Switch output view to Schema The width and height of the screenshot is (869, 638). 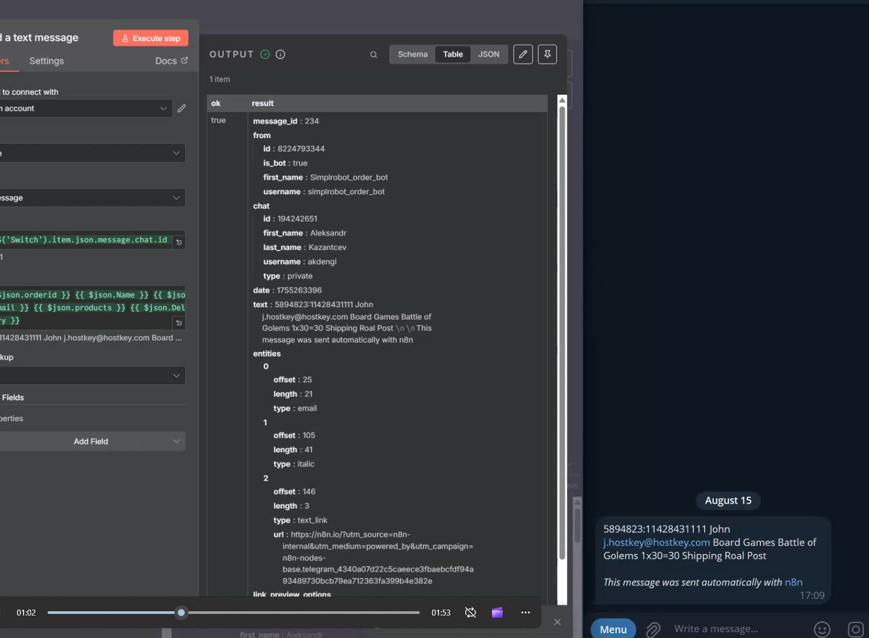click(x=412, y=54)
